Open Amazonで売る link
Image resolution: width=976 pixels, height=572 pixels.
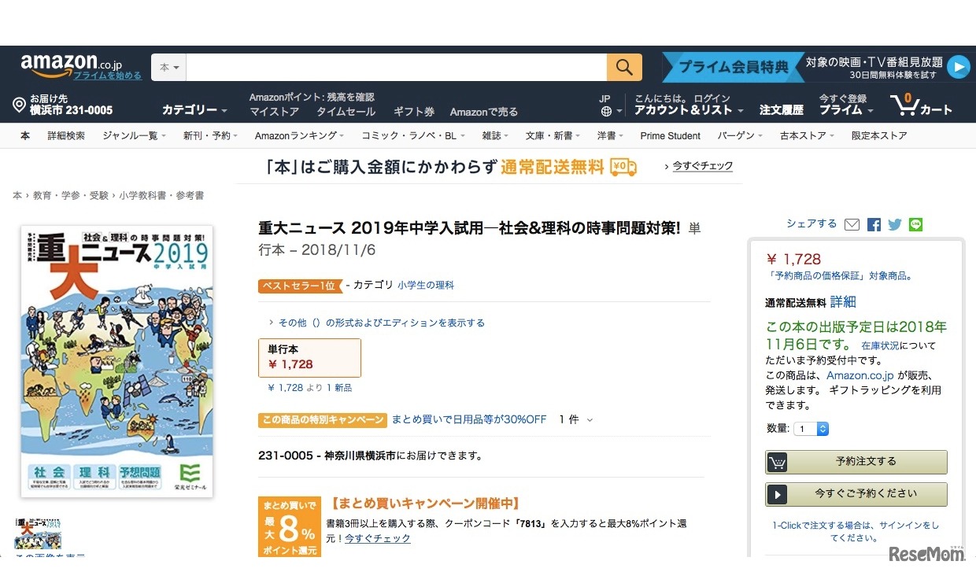[x=484, y=112]
